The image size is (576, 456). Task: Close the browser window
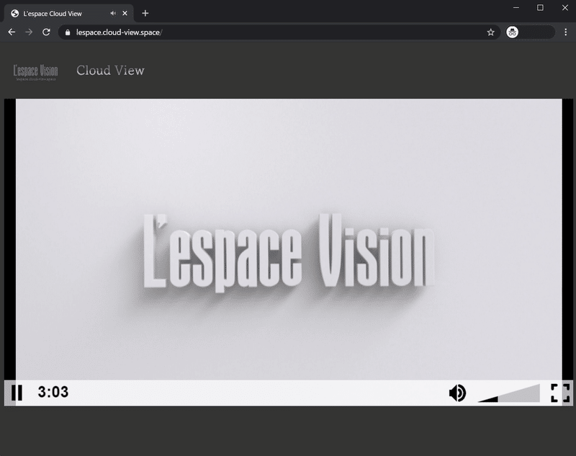[564, 8]
